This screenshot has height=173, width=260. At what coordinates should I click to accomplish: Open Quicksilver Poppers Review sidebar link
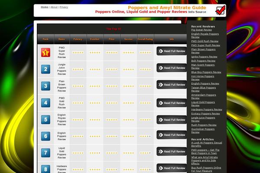click(x=203, y=131)
